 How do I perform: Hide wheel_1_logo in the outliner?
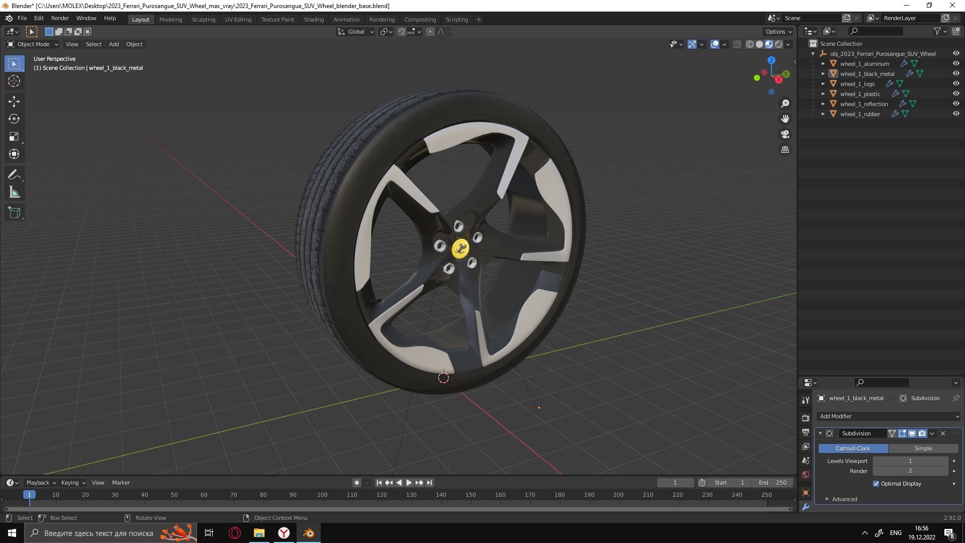tap(956, 83)
